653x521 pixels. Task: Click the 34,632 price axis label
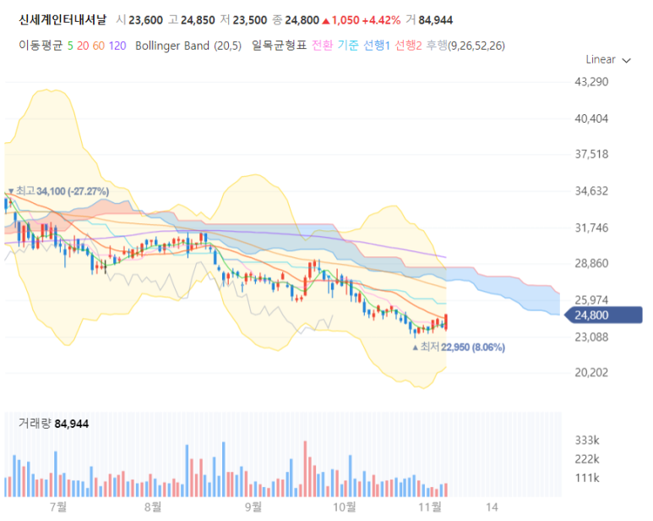591,191
